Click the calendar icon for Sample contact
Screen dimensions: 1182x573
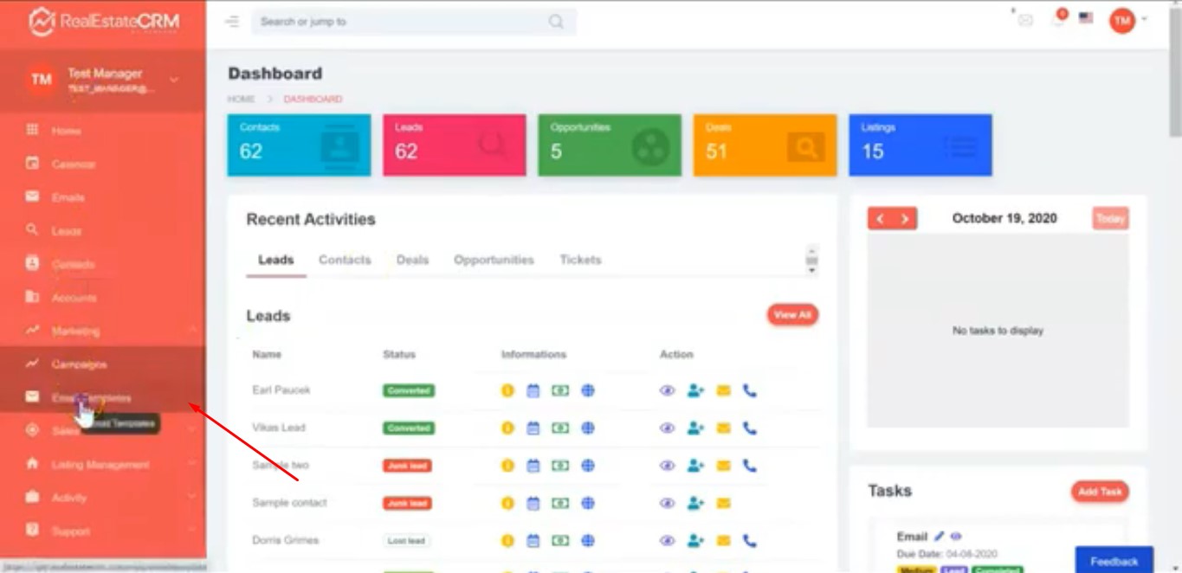(533, 503)
